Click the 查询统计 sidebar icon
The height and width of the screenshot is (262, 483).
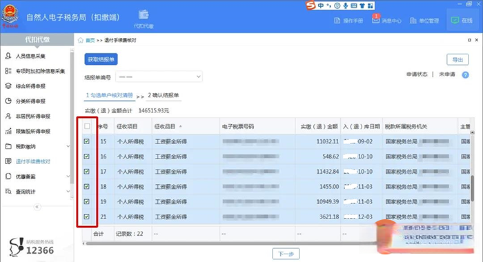8,192
